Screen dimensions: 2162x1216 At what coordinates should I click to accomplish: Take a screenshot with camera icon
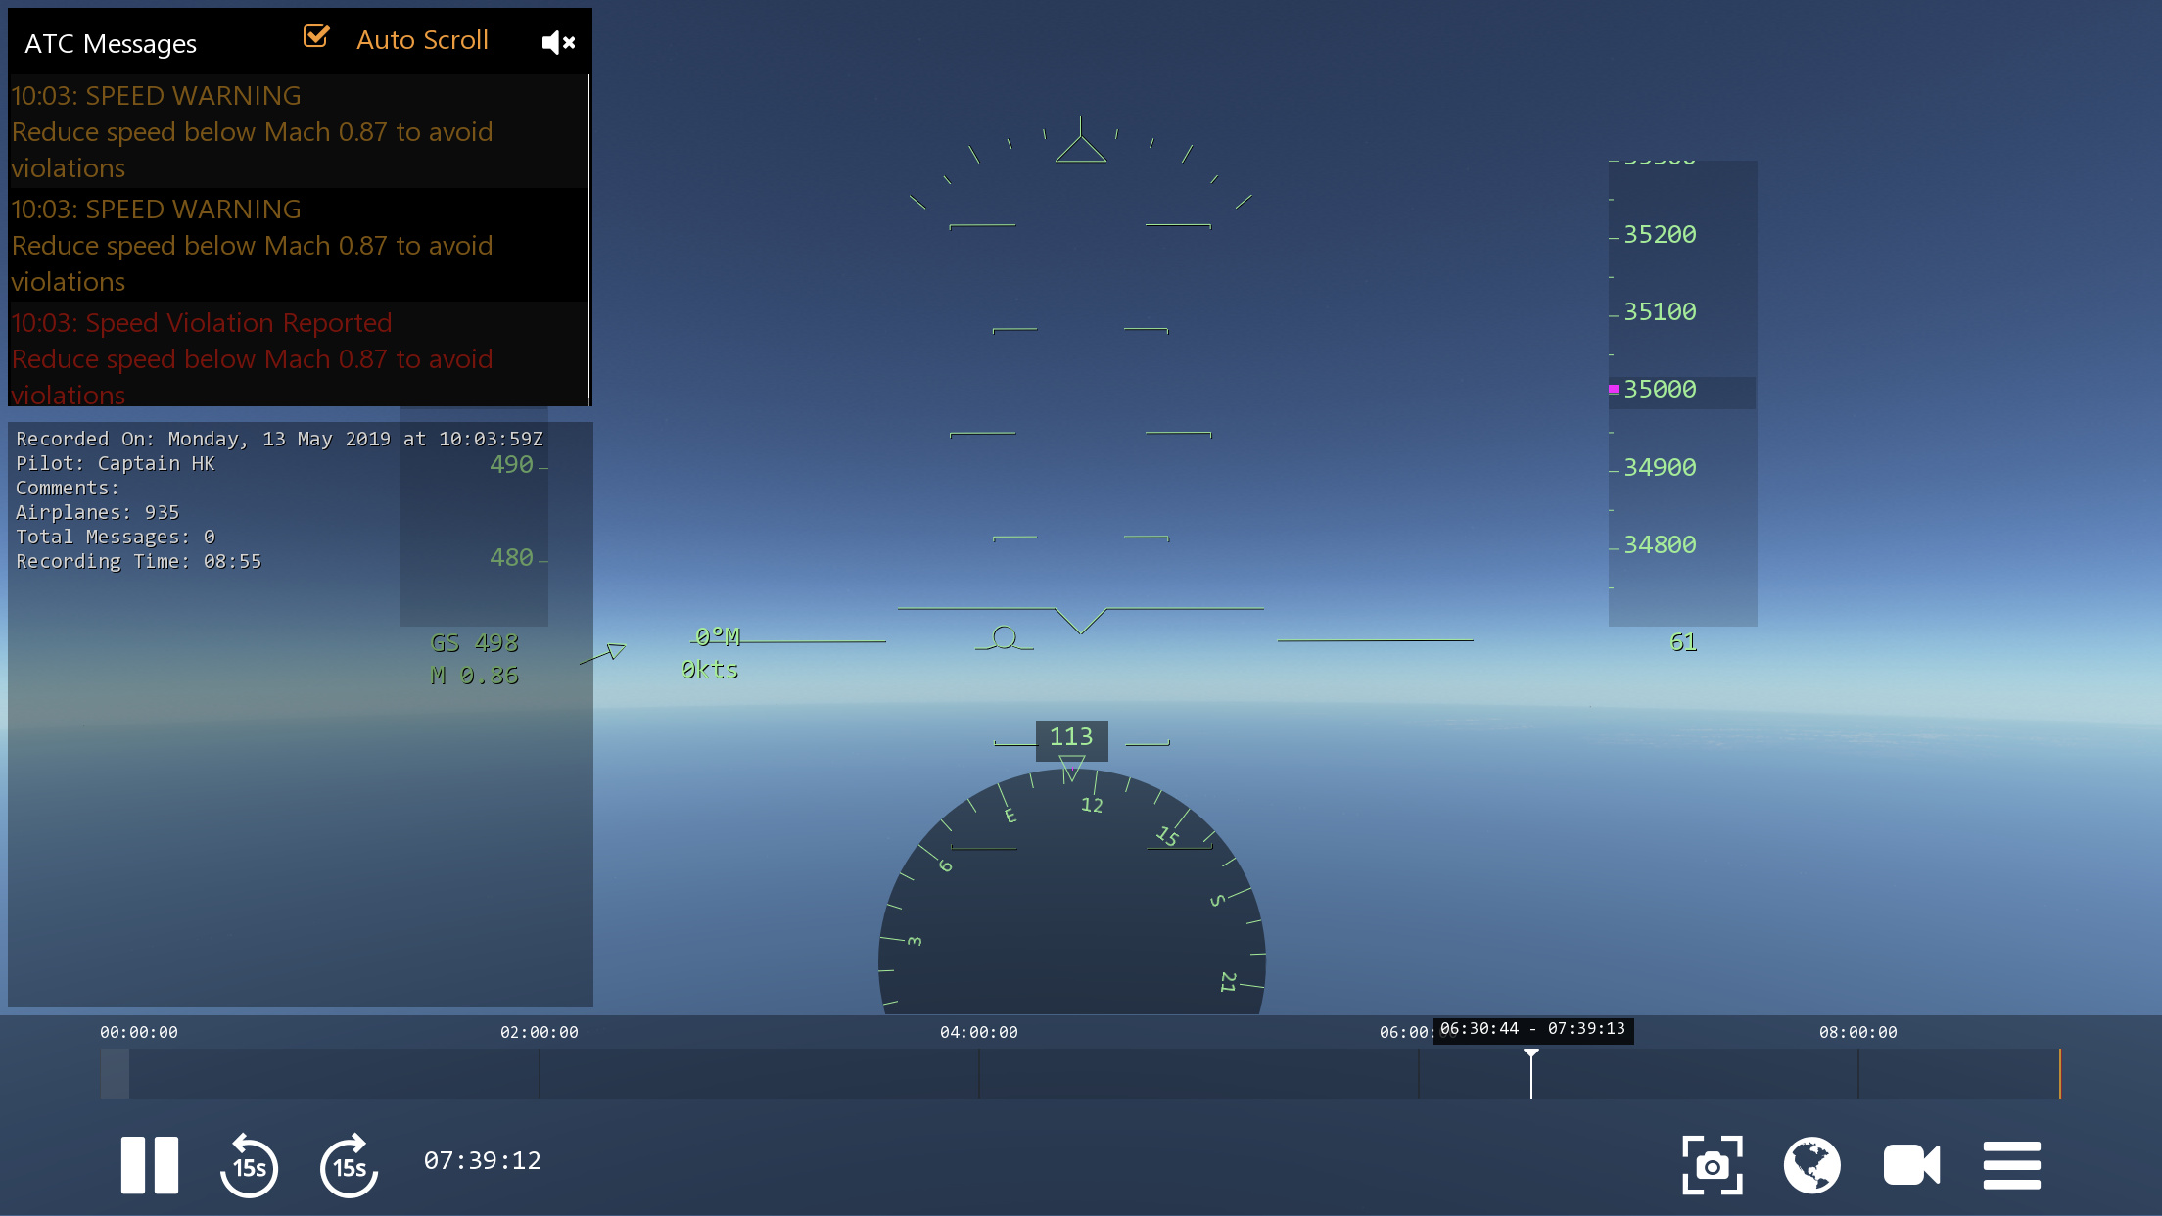coord(1712,1165)
